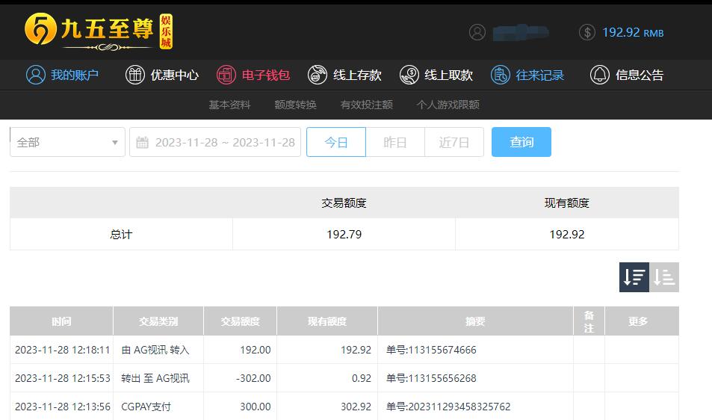Click the 300.00 transaction amount
Image resolution: width=712 pixels, height=420 pixels.
(256, 407)
